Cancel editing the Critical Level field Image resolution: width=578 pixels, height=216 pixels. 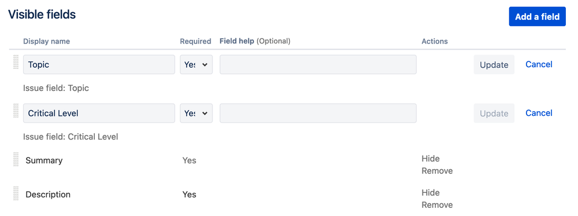539,112
